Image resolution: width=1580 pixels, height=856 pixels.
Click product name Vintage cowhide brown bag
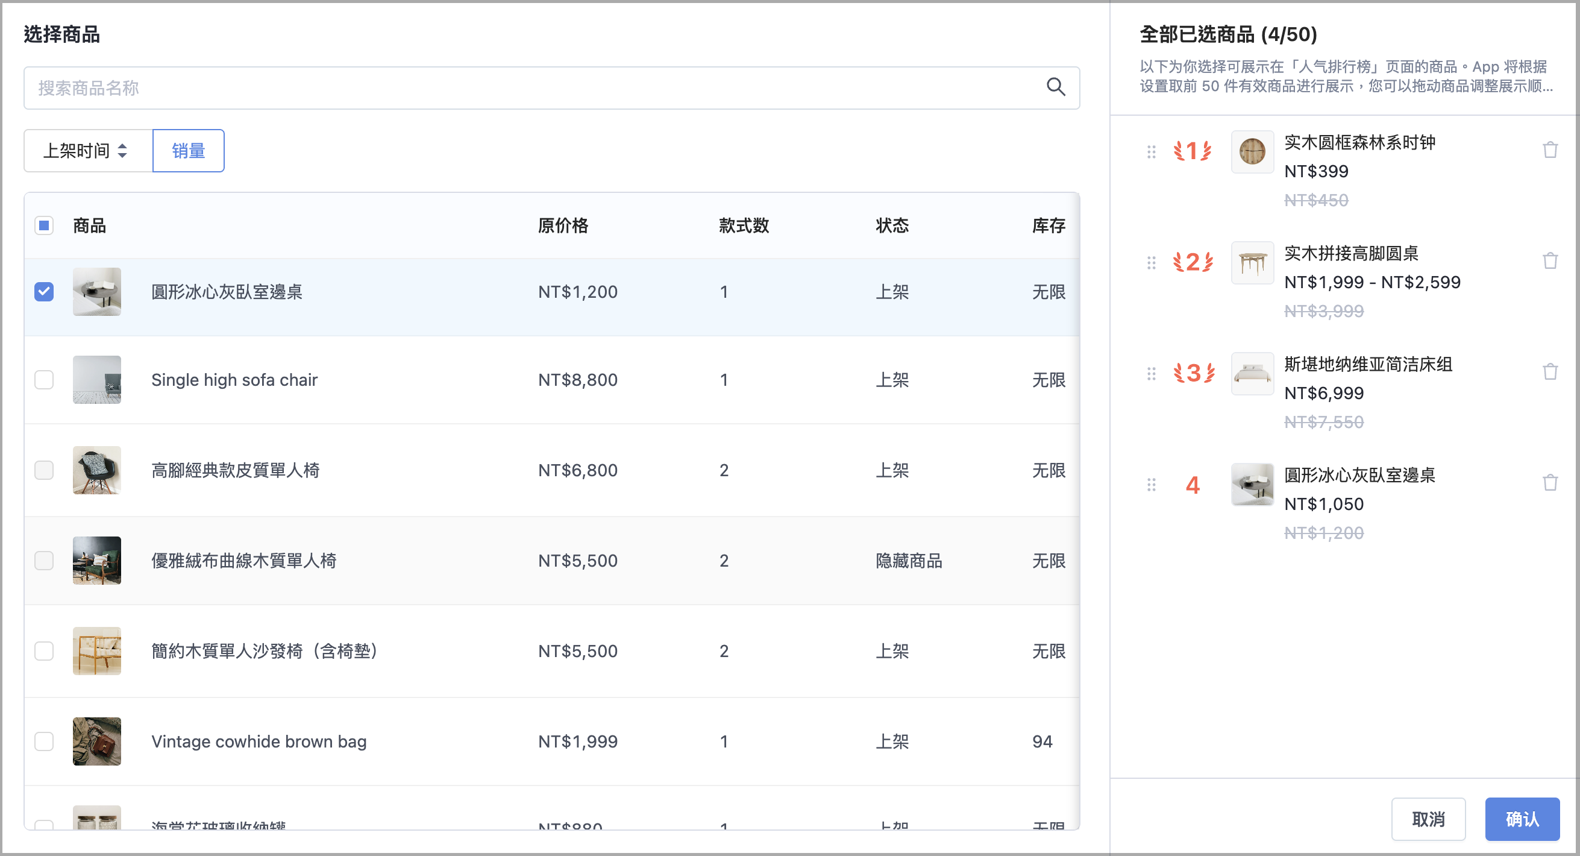pyautogui.click(x=259, y=741)
